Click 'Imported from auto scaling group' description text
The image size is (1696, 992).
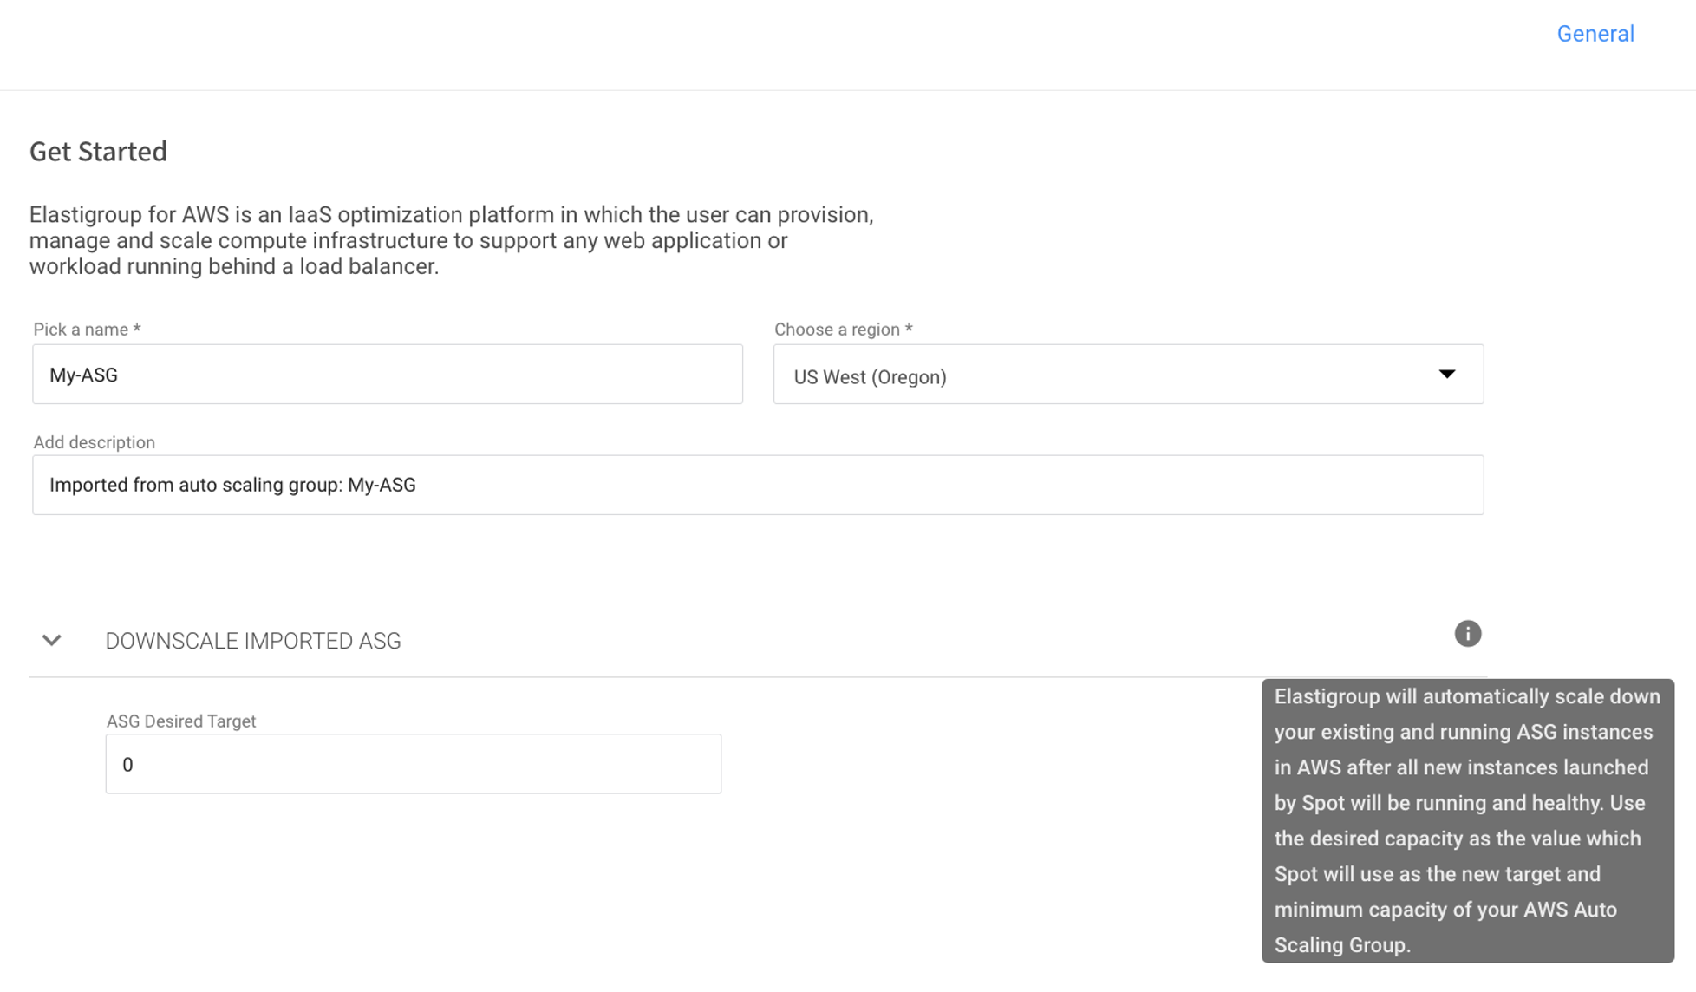coord(232,485)
